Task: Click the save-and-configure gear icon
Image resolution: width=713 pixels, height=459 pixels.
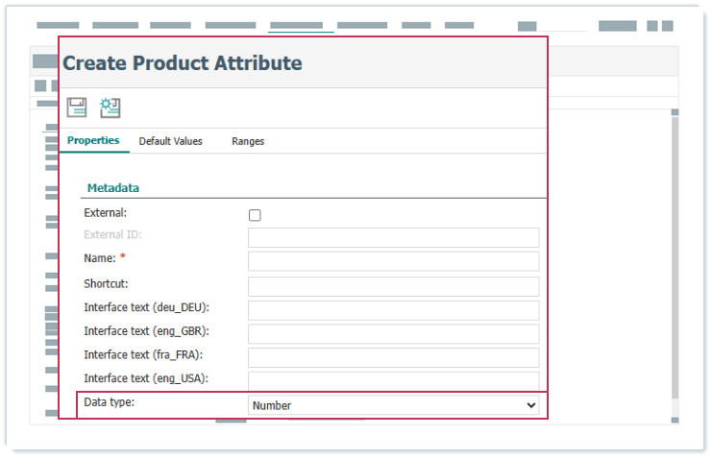Action: click(x=111, y=108)
